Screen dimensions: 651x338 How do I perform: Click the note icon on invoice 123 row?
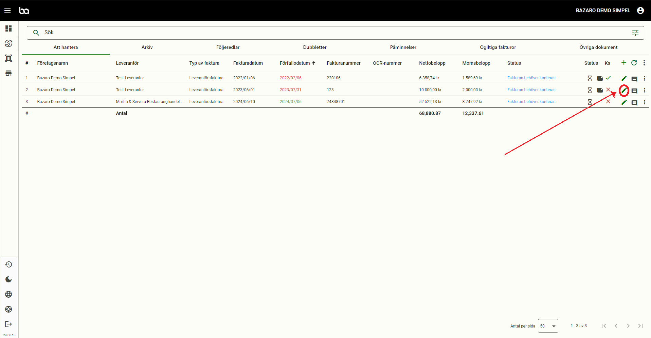pyautogui.click(x=600, y=90)
